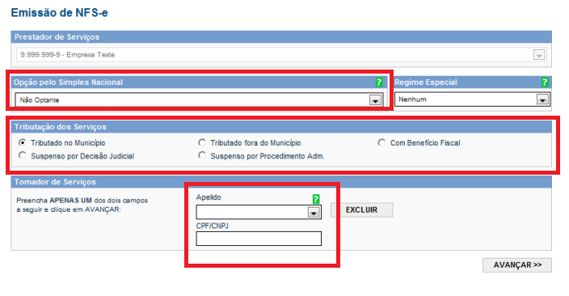Click the Apelido label
The height and width of the screenshot is (296, 569).
pyautogui.click(x=209, y=197)
